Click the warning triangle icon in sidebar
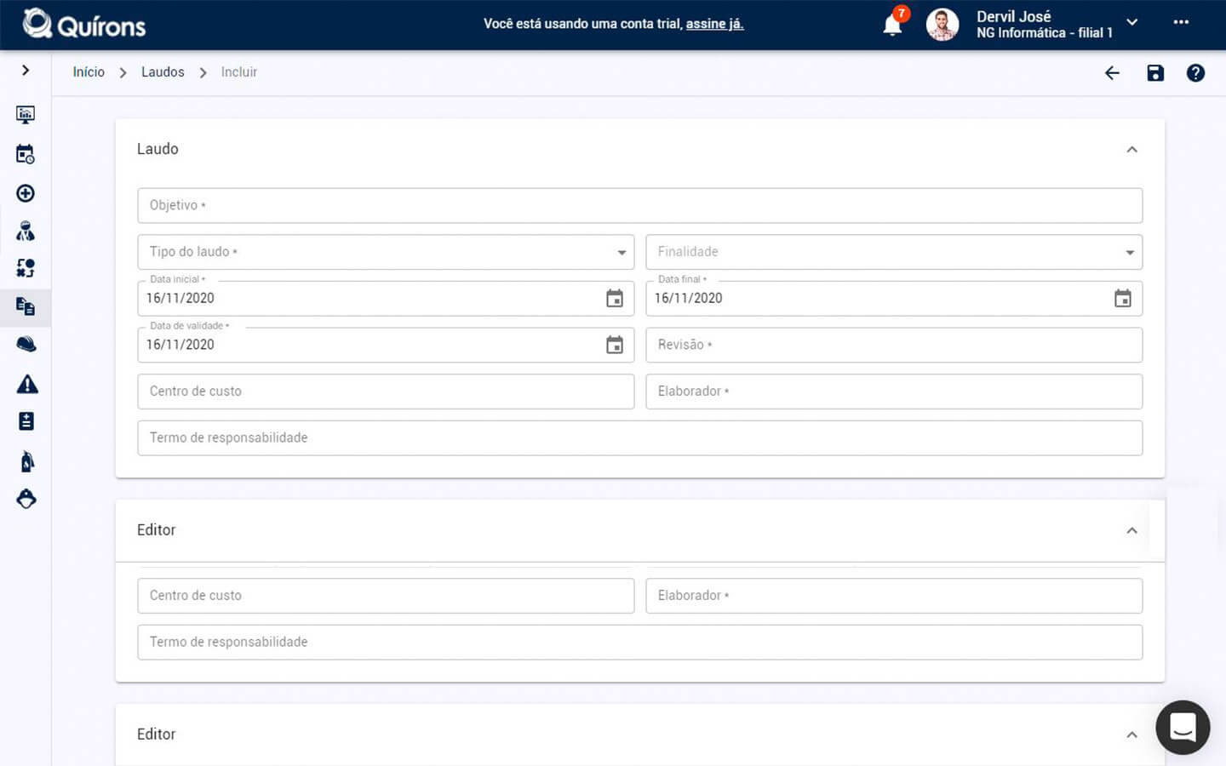Screen dimensions: 1226x766 (27, 385)
